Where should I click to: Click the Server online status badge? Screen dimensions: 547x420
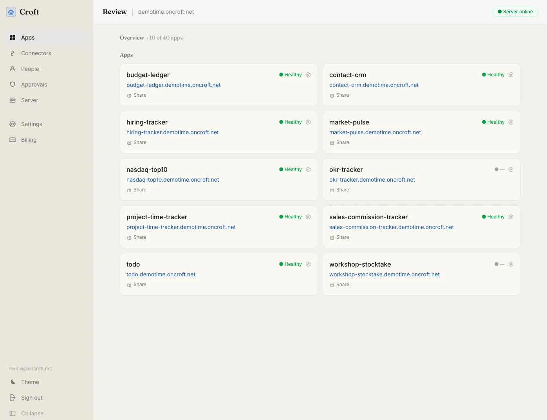[515, 12]
